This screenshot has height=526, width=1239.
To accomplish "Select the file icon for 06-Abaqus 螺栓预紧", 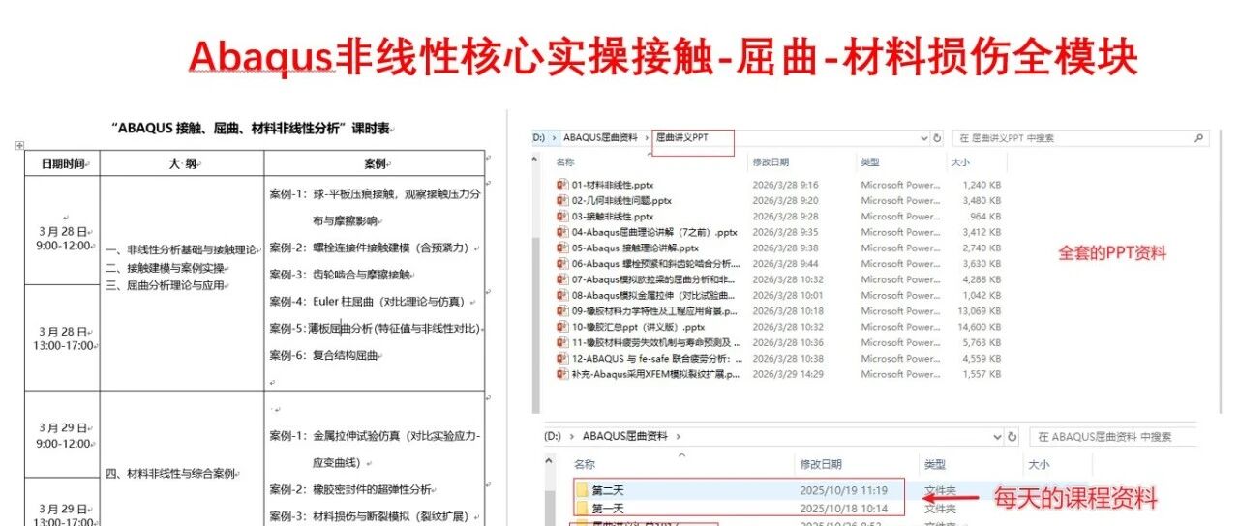I will [562, 264].
